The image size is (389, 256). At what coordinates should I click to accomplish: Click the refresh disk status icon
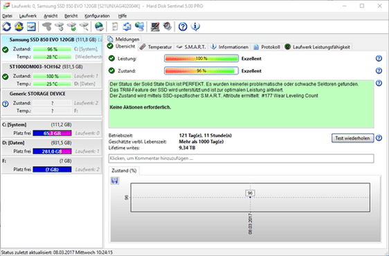click(7, 26)
